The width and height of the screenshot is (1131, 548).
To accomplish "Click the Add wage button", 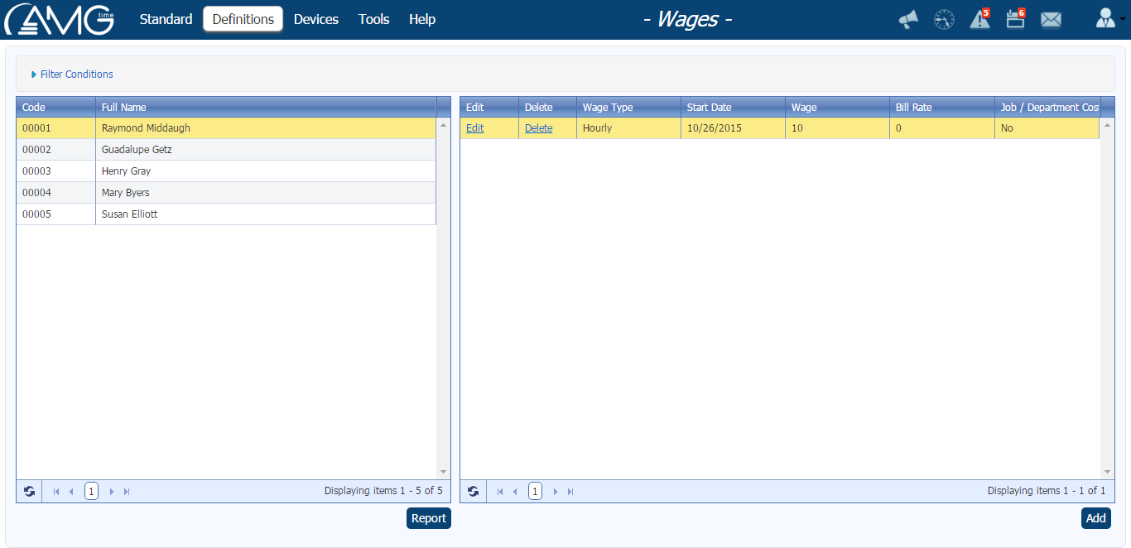I will [1096, 518].
